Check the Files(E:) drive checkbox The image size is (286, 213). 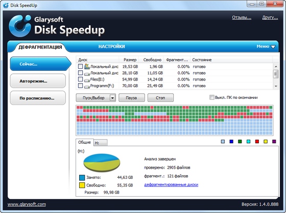[x=80, y=79]
